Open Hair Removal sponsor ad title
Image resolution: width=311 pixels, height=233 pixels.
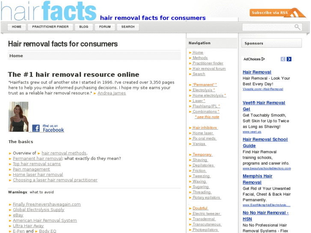coord(257,72)
